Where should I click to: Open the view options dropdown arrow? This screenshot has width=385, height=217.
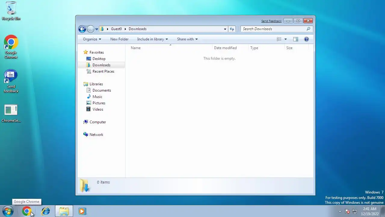pyautogui.click(x=285, y=39)
